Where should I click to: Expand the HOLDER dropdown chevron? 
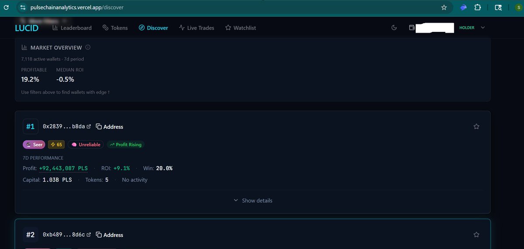coord(483,27)
